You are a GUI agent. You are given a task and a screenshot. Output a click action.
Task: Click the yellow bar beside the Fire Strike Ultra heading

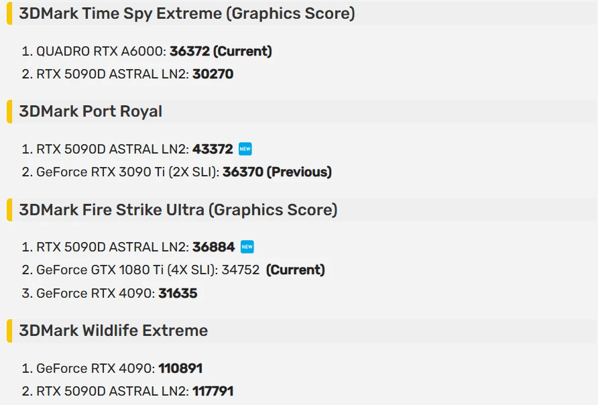[x=9, y=210]
